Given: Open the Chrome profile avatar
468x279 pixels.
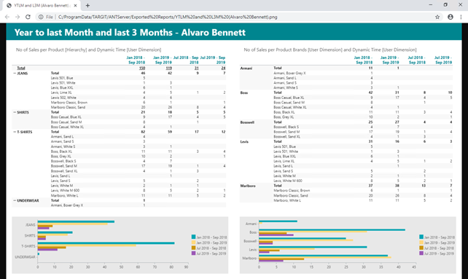Looking at the screenshot, I should [x=451, y=17].
